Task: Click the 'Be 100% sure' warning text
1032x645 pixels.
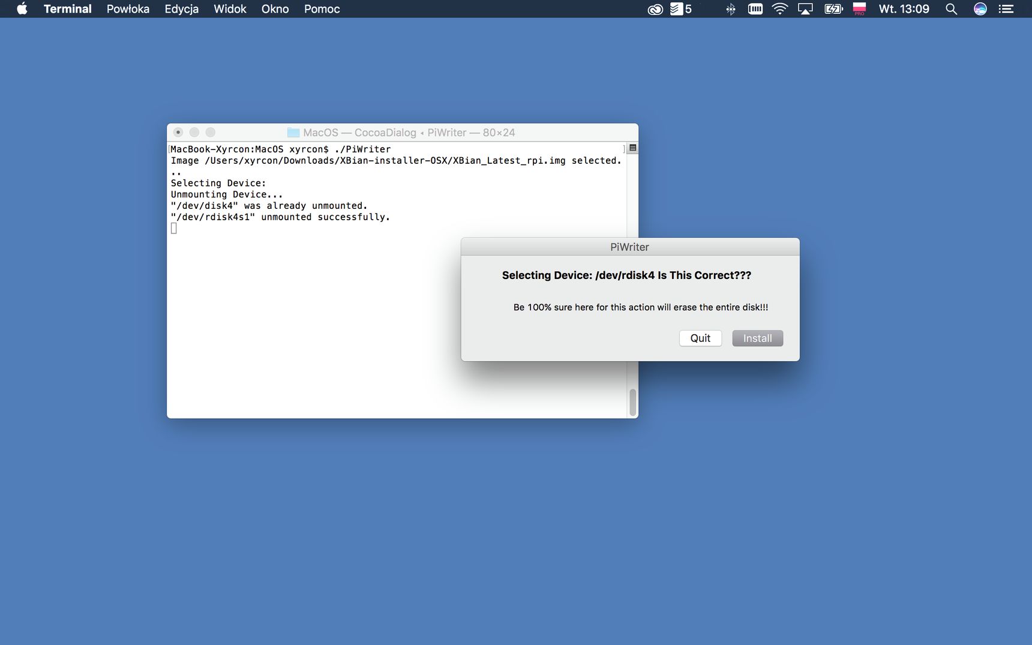Action: (x=640, y=307)
